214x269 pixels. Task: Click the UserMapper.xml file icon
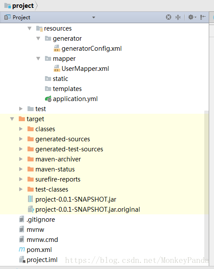pyautogui.click(x=57, y=68)
